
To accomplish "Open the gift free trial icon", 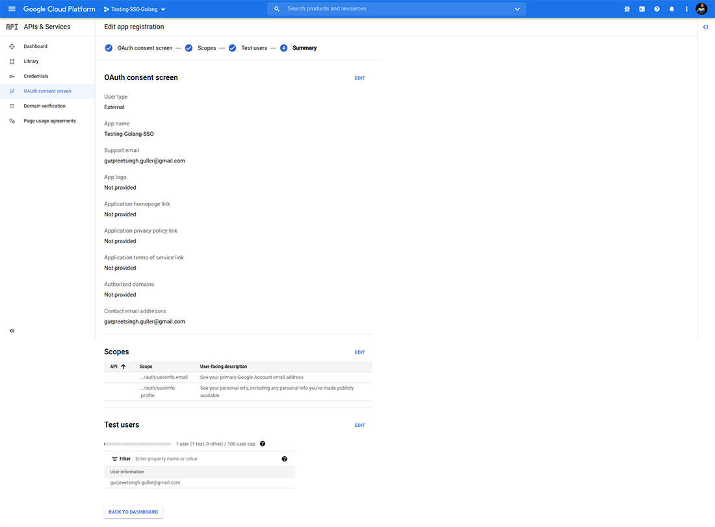I will point(627,9).
